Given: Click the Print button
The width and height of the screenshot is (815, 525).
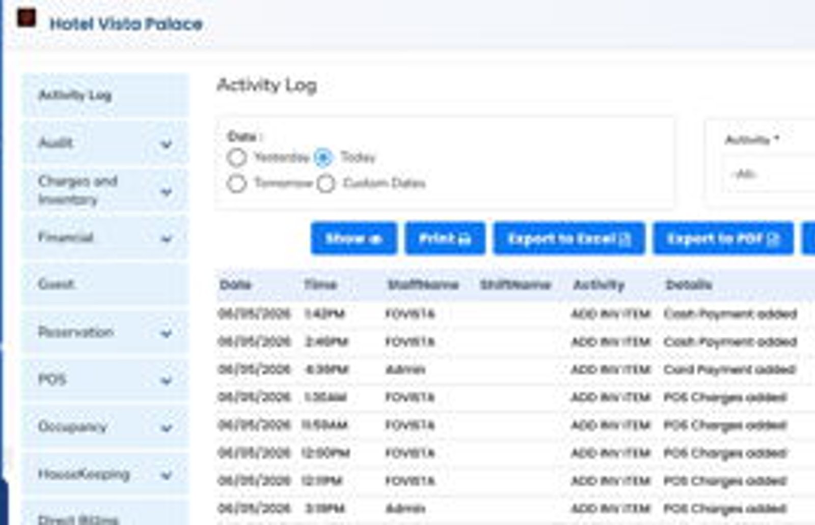Looking at the screenshot, I should (x=445, y=238).
